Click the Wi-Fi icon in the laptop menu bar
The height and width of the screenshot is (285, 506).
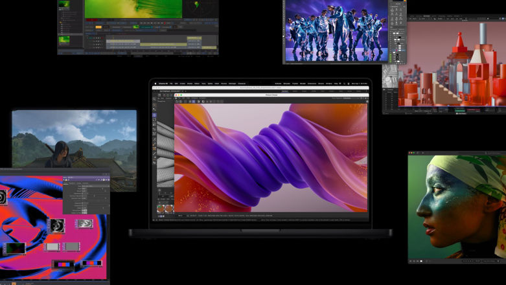(340, 84)
